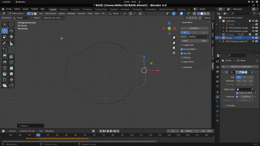Open the Maillage menu
The image size is (260, 146).
click(71, 13)
